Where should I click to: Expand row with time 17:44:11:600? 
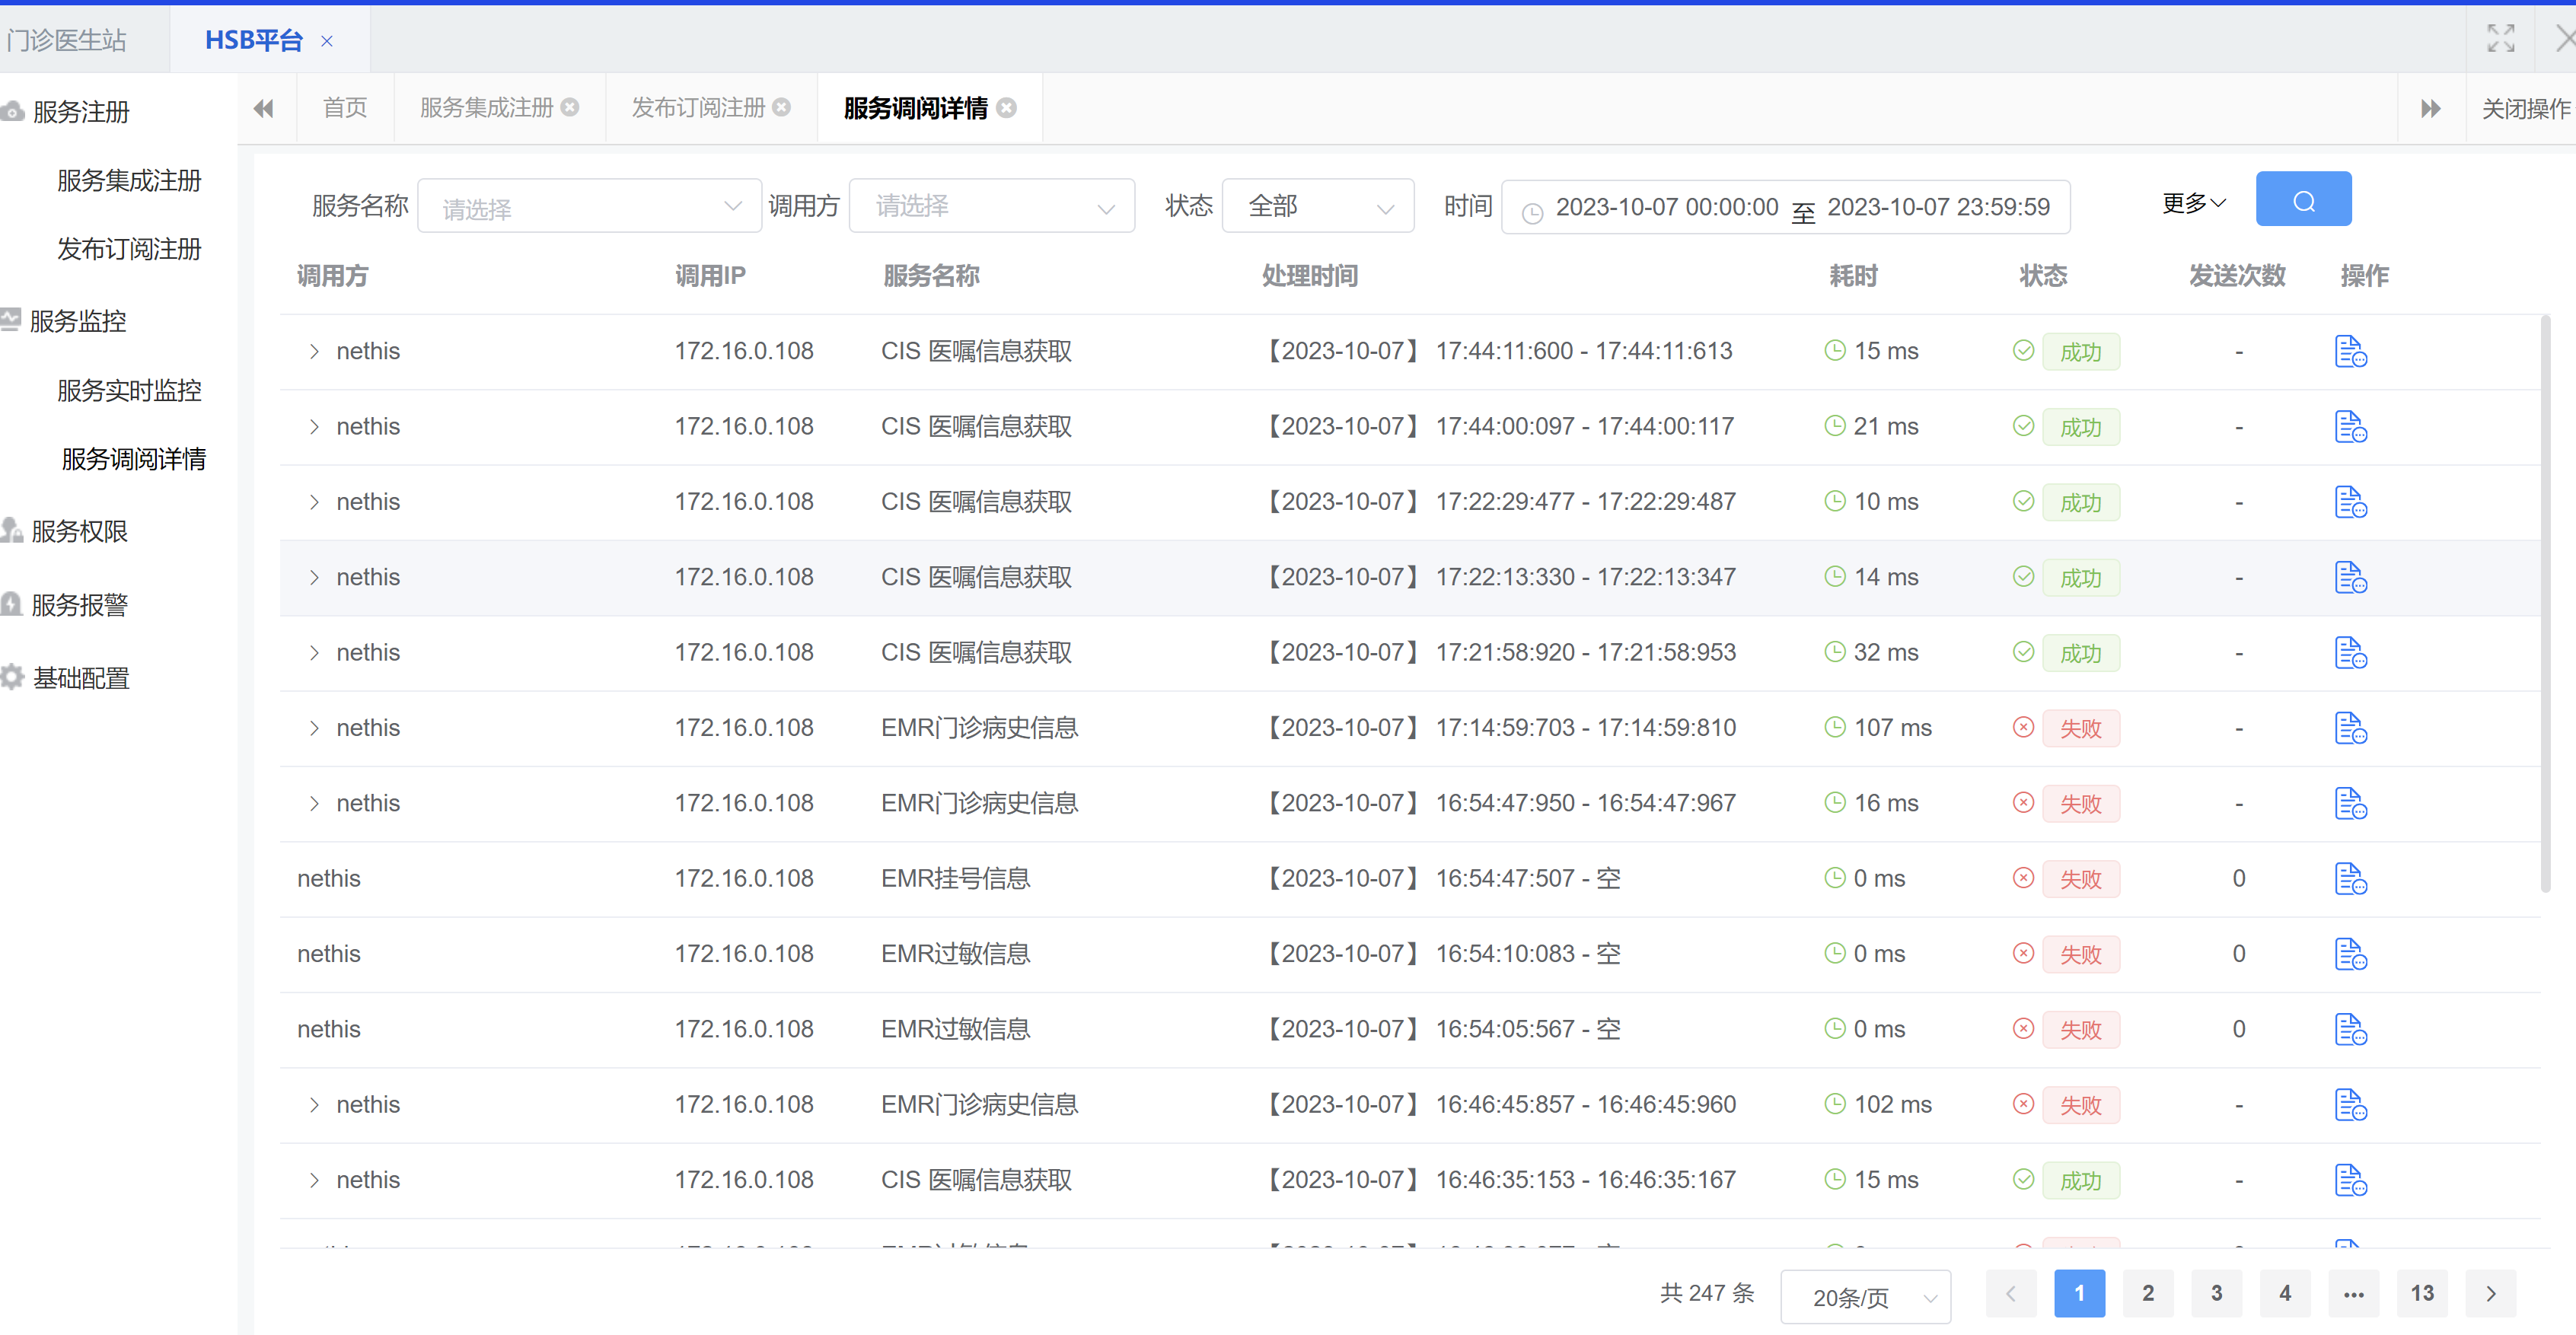point(314,351)
